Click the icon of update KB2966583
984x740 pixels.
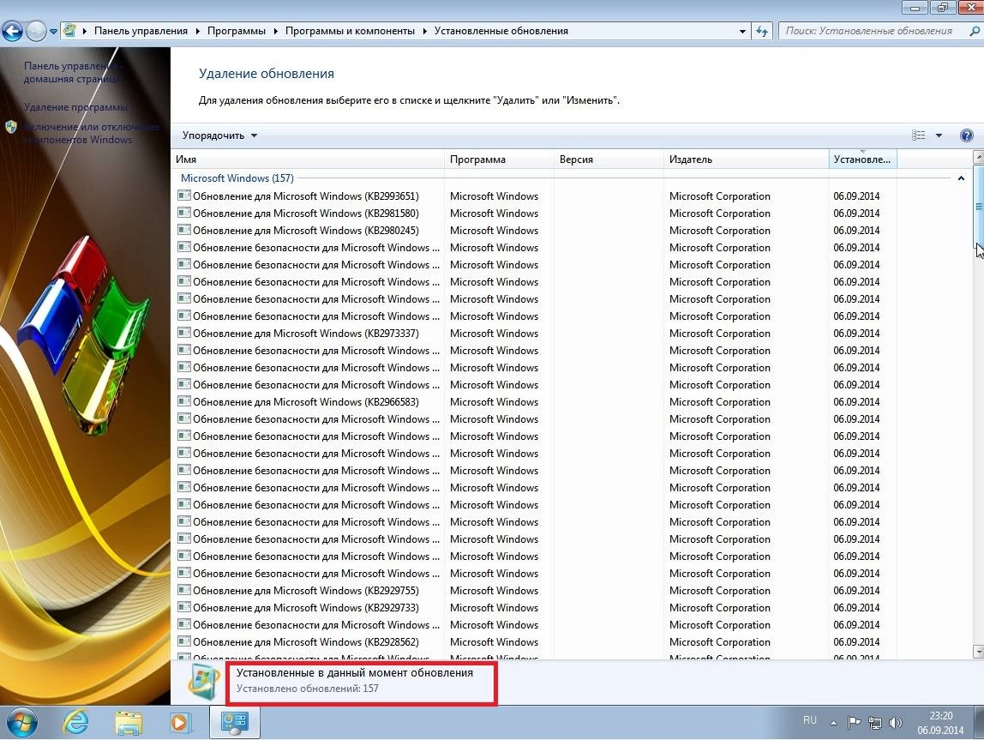[184, 401]
